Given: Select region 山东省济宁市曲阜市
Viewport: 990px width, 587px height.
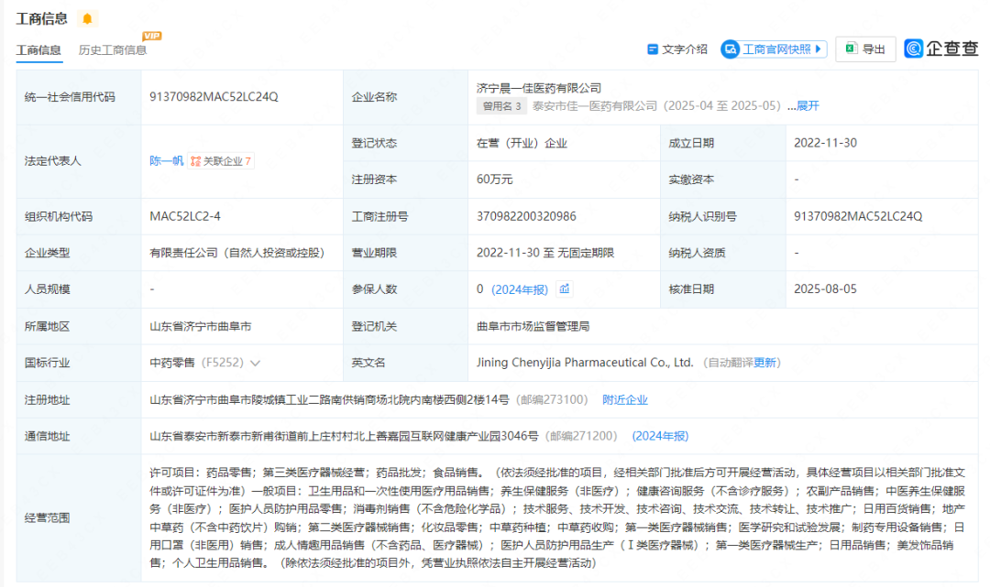Looking at the screenshot, I should click(x=200, y=327).
